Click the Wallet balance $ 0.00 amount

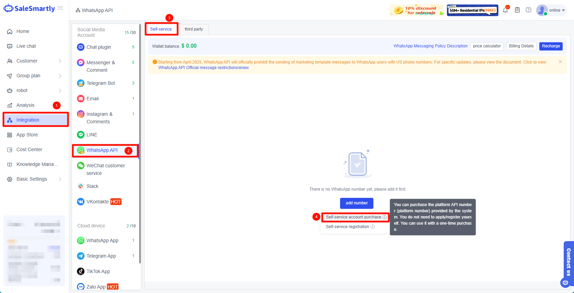coord(189,46)
